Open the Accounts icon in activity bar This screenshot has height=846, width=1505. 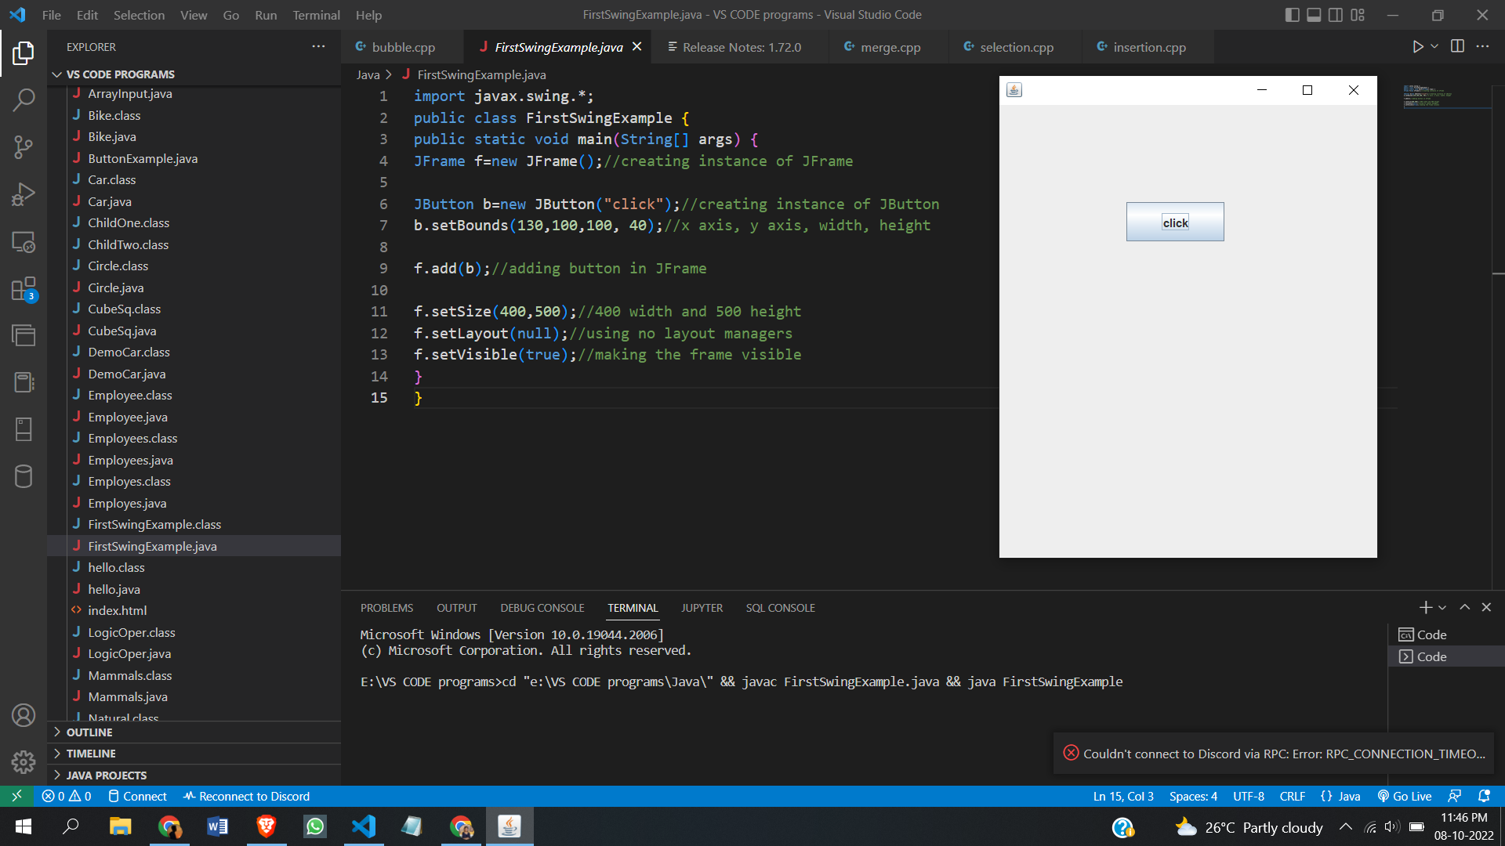(24, 715)
